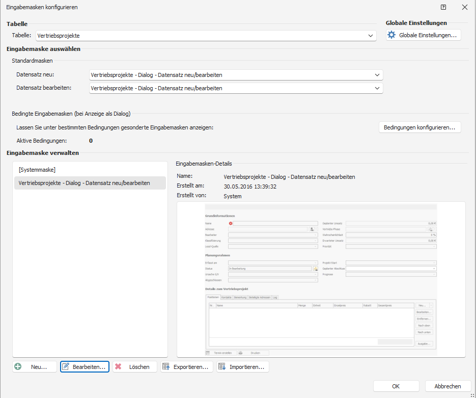Image resolution: width=476 pixels, height=398 pixels.
Task: Open Bedingungen konfigurieren dialog
Action: (x=420, y=127)
